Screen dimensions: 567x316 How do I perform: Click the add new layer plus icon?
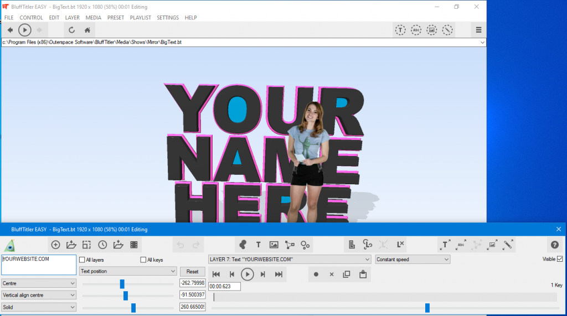point(55,245)
